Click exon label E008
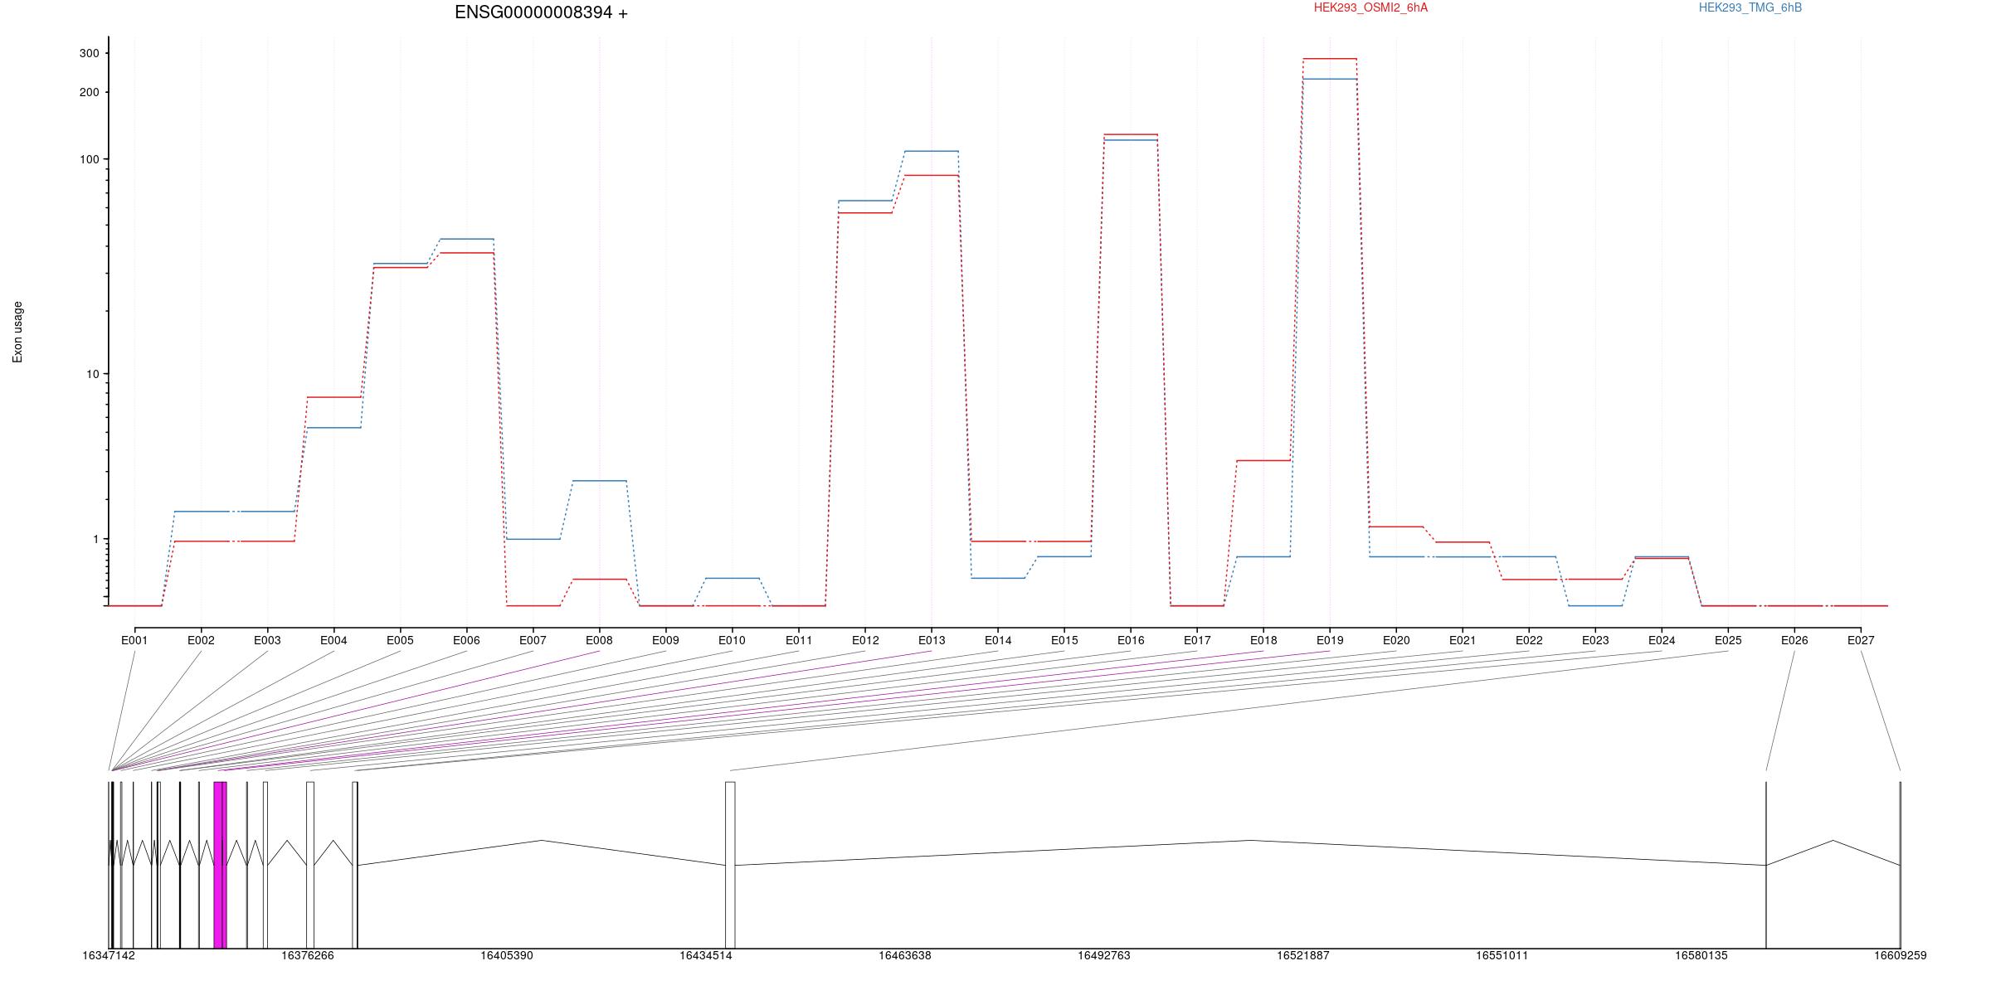 [599, 640]
